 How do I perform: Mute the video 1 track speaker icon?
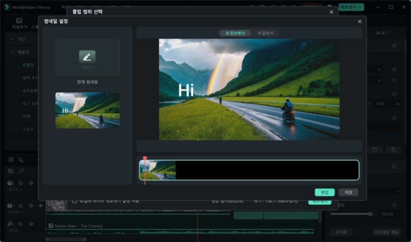point(31,206)
